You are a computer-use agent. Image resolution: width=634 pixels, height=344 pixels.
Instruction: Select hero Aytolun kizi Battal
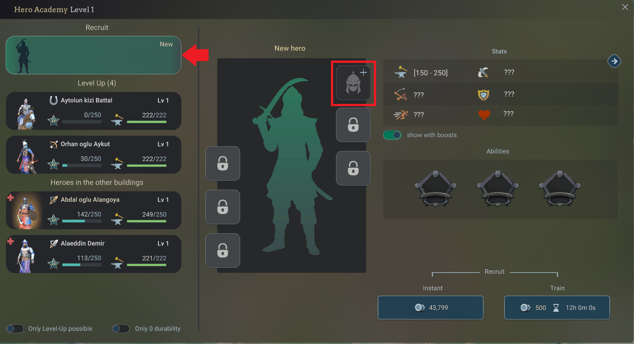tap(94, 111)
